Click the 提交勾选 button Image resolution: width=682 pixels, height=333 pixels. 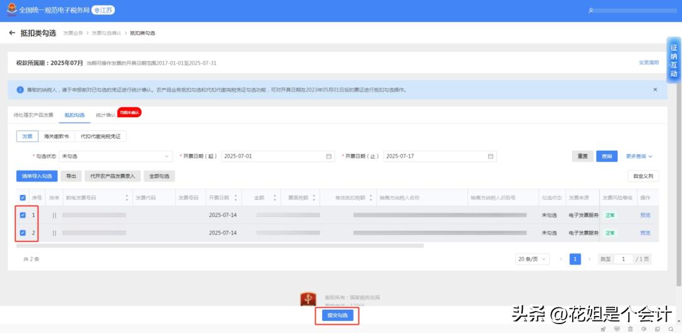tap(337, 315)
